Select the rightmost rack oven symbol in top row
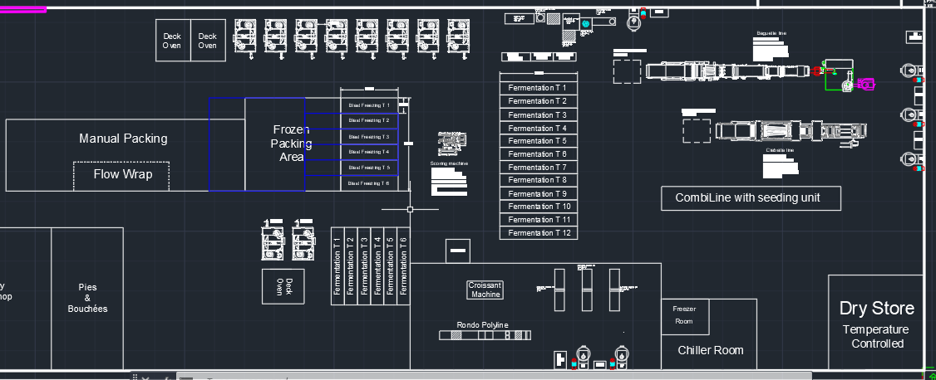 pos(459,38)
